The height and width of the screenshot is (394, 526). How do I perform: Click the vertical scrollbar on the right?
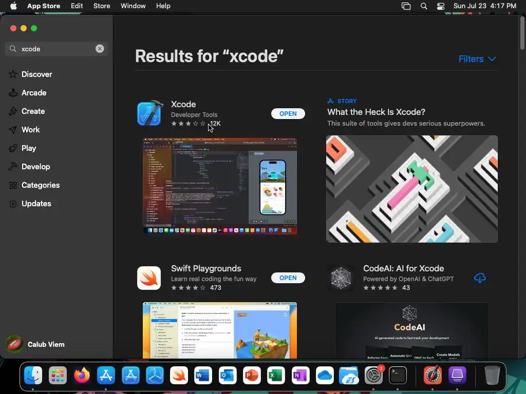coord(522,33)
